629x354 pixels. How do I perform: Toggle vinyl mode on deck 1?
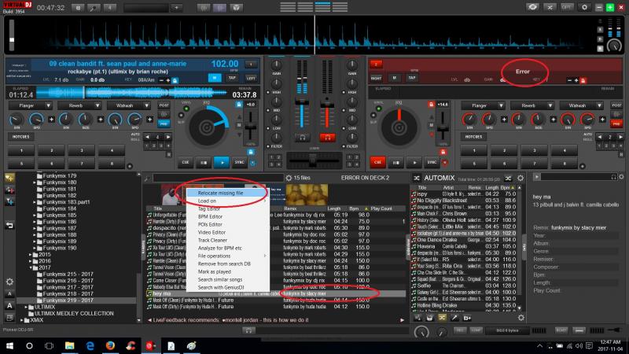tap(186, 109)
